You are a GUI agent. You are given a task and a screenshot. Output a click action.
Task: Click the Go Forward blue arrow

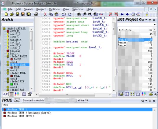tap(127, 14)
